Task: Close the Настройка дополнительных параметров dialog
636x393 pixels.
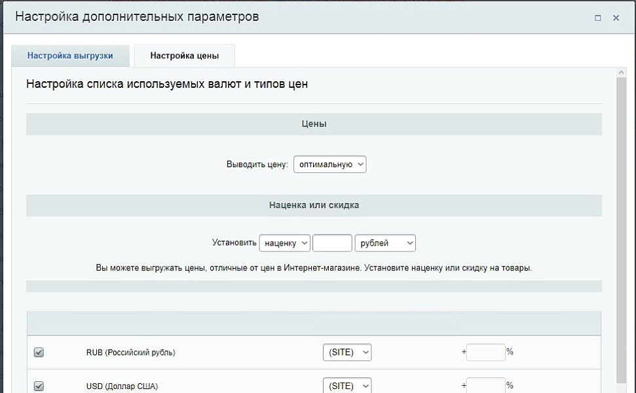Action: pyautogui.click(x=616, y=18)
